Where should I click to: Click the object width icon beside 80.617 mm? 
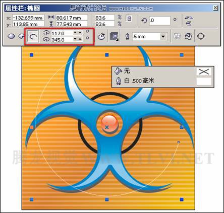(51, 17)
